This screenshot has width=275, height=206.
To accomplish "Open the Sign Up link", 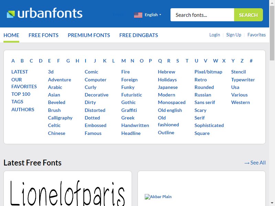I will pyautogui.click(x=234, y=35).
